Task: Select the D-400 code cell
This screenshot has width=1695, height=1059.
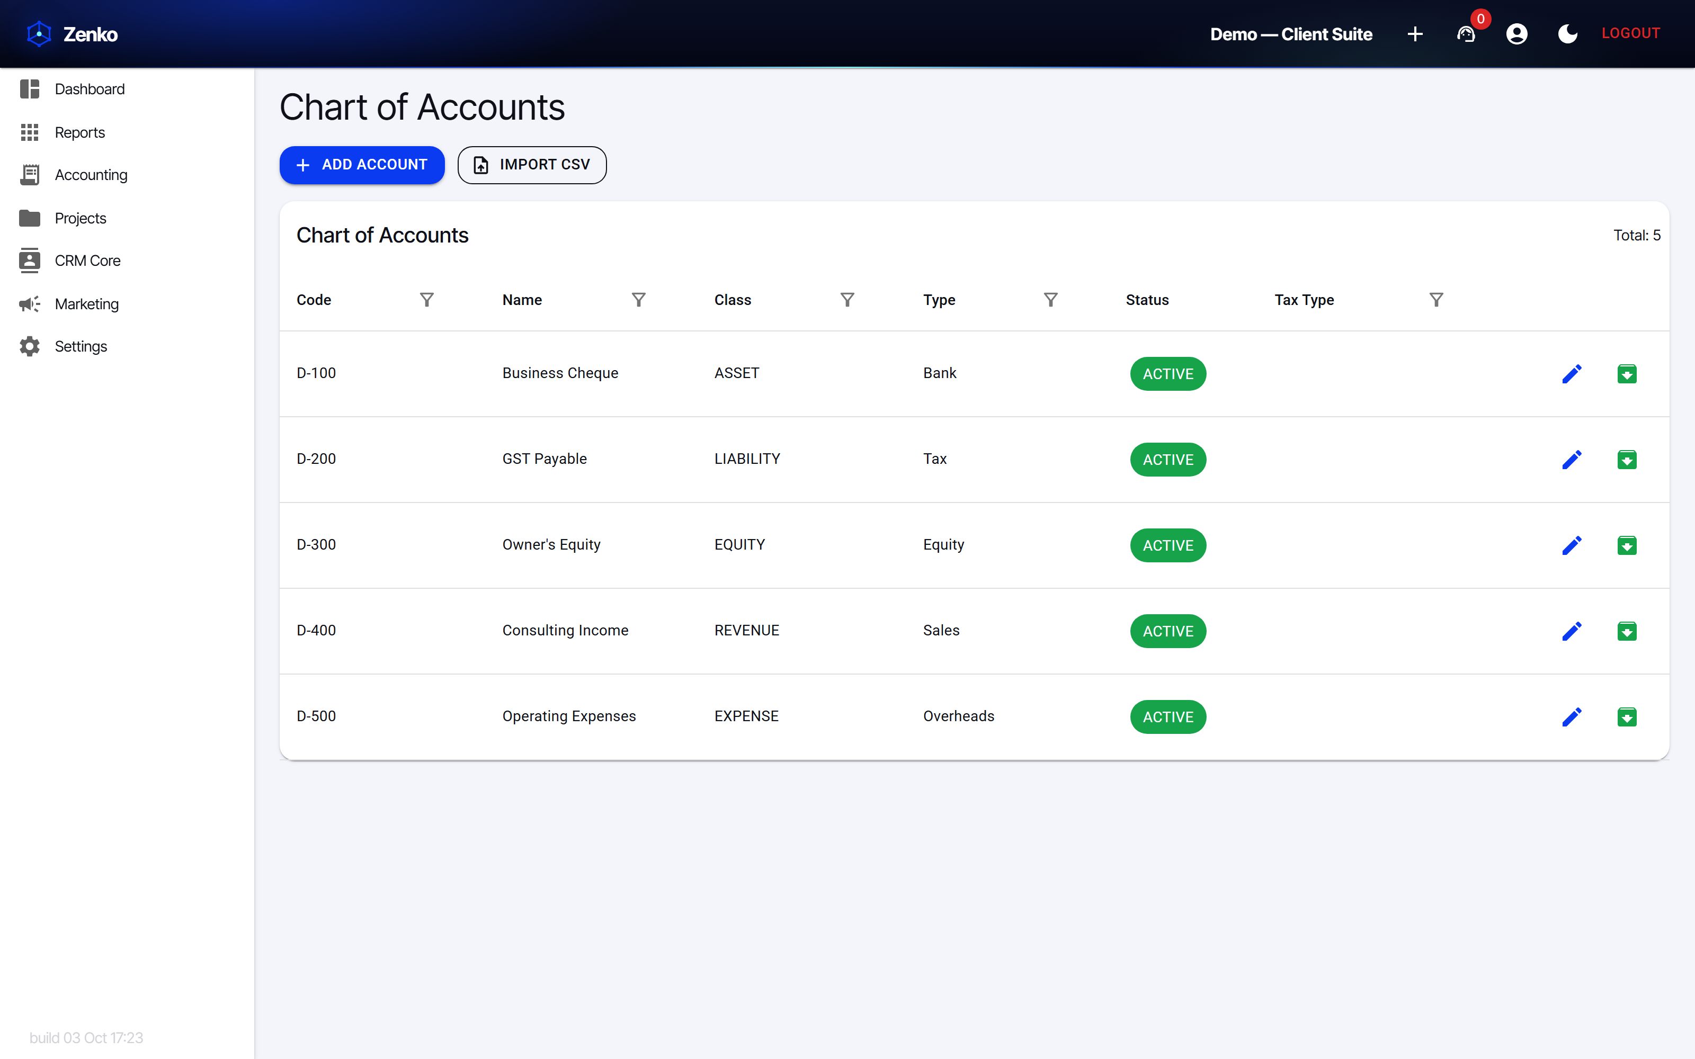Action: point(317,630)
